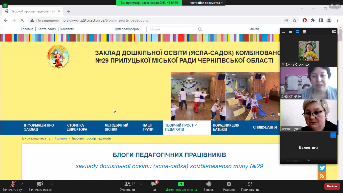Select the first slideshow dot
This screenshot has width=343, height=193.
pyautogui.click(x=273, y=114)
